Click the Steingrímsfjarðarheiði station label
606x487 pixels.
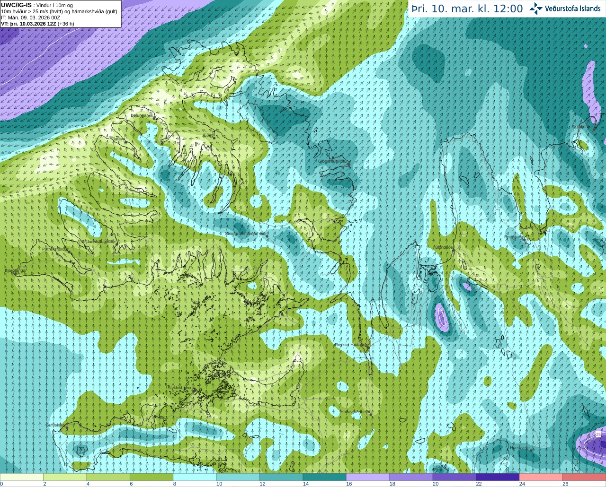(247, 234)
